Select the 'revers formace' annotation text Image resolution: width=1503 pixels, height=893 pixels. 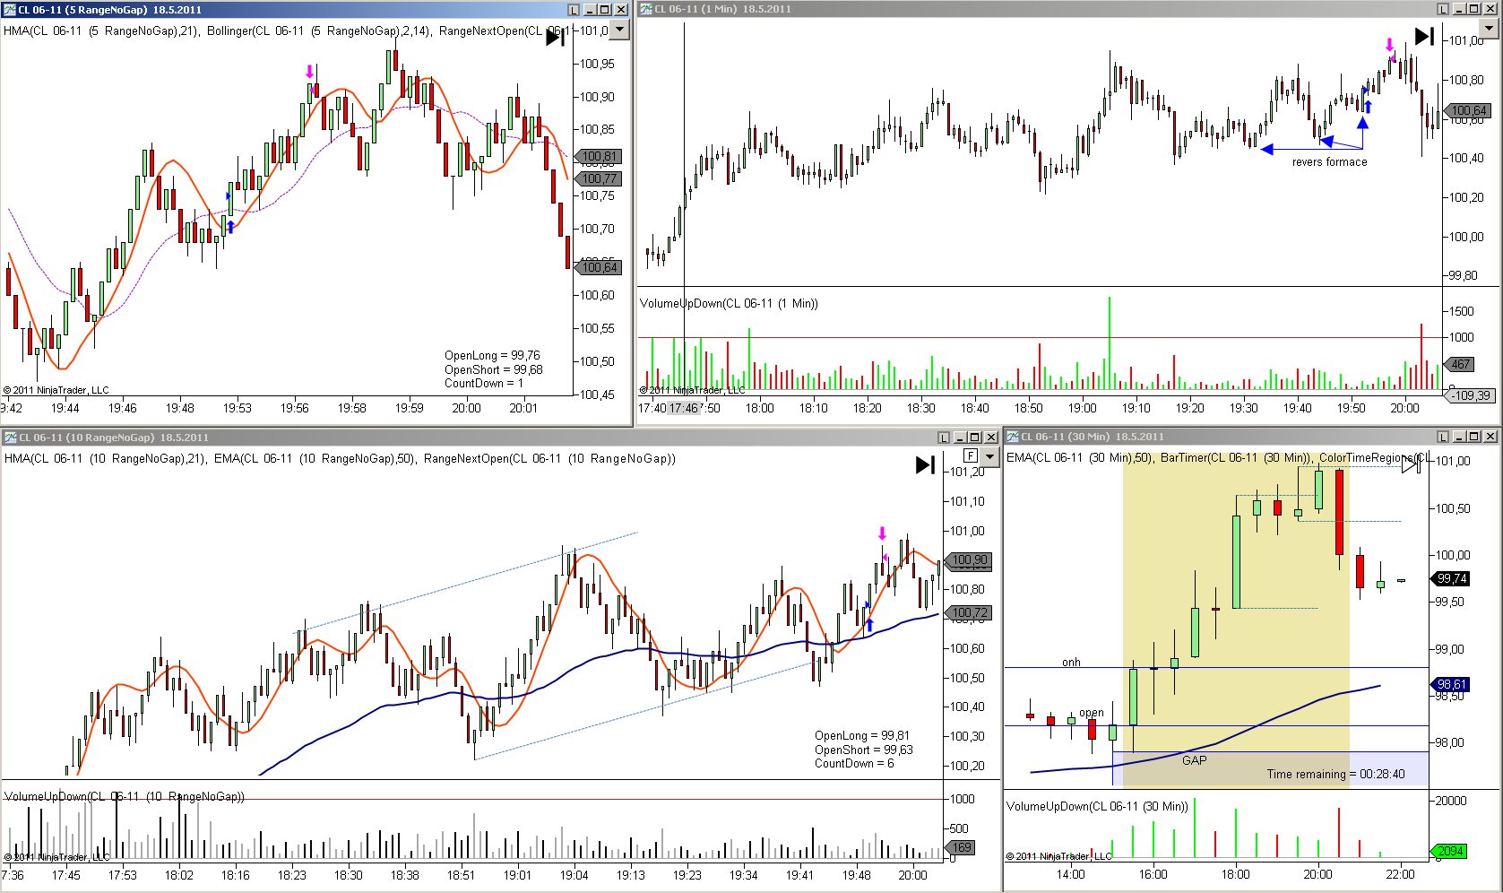click(1329, 162)
